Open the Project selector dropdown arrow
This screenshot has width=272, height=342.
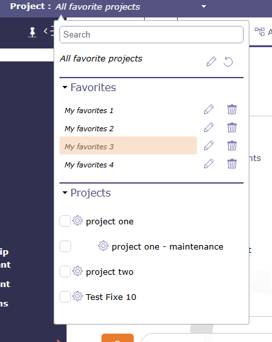[x=204, y=6]
